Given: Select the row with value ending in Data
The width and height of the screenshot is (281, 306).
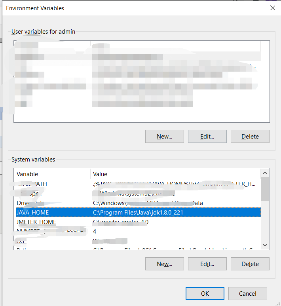Looking at the screenshot, I should tap(138, 203).
